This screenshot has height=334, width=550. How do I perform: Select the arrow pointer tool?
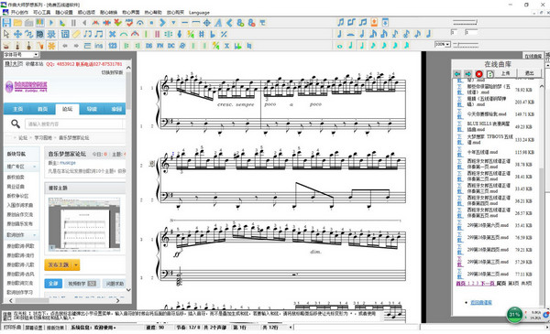[x=6, y=34]
